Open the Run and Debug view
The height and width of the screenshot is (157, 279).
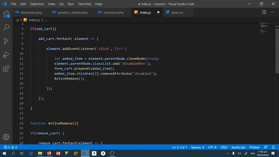[6, 55]
